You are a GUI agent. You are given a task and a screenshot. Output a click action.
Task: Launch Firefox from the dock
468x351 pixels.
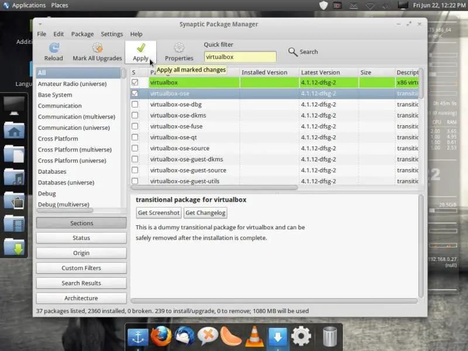tap(160, 336)
